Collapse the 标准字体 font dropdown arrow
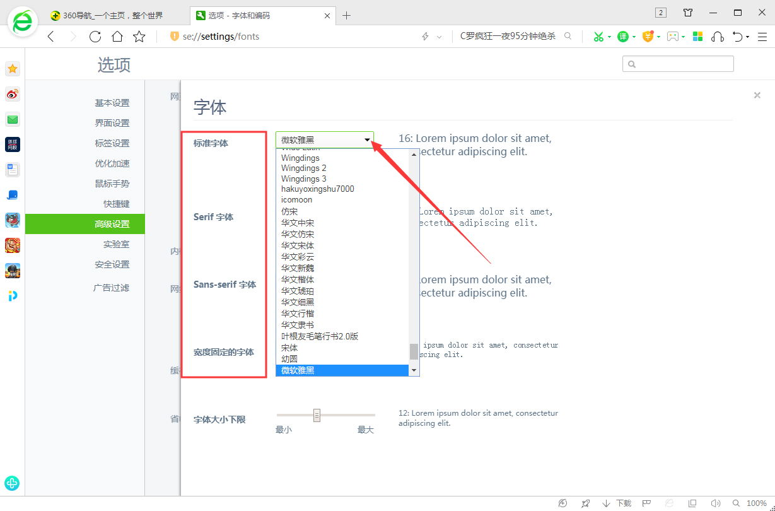This screenshot has width=775, height=511. [x=367, y=140]
